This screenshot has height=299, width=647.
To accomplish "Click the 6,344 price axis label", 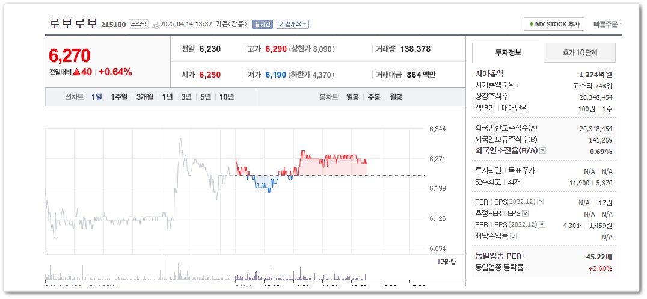I will coord(438,129).
